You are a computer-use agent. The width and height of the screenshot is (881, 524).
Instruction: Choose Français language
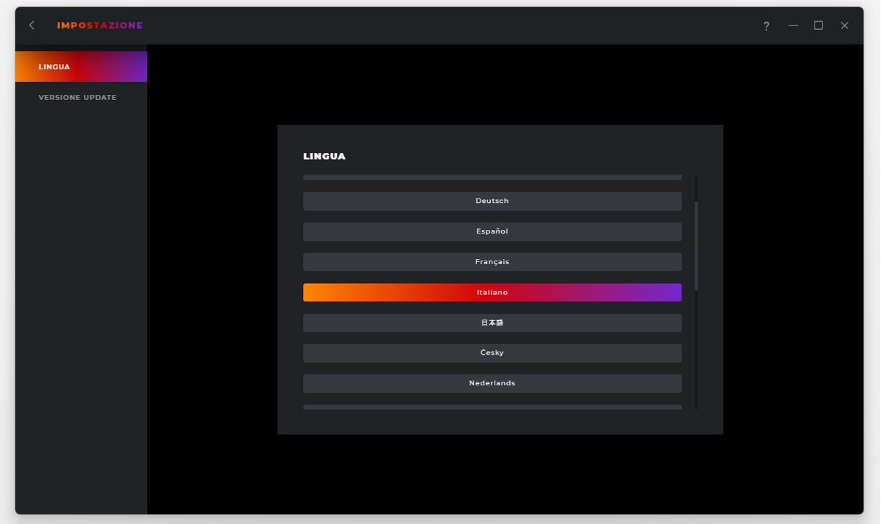[492, 262]
